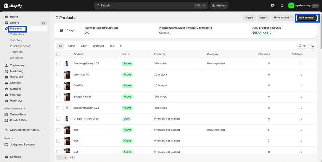Viewport: 322px width, 162px height.
Task: Open the Google Pixel 9 (Copy) product
Action: [87, 119]
